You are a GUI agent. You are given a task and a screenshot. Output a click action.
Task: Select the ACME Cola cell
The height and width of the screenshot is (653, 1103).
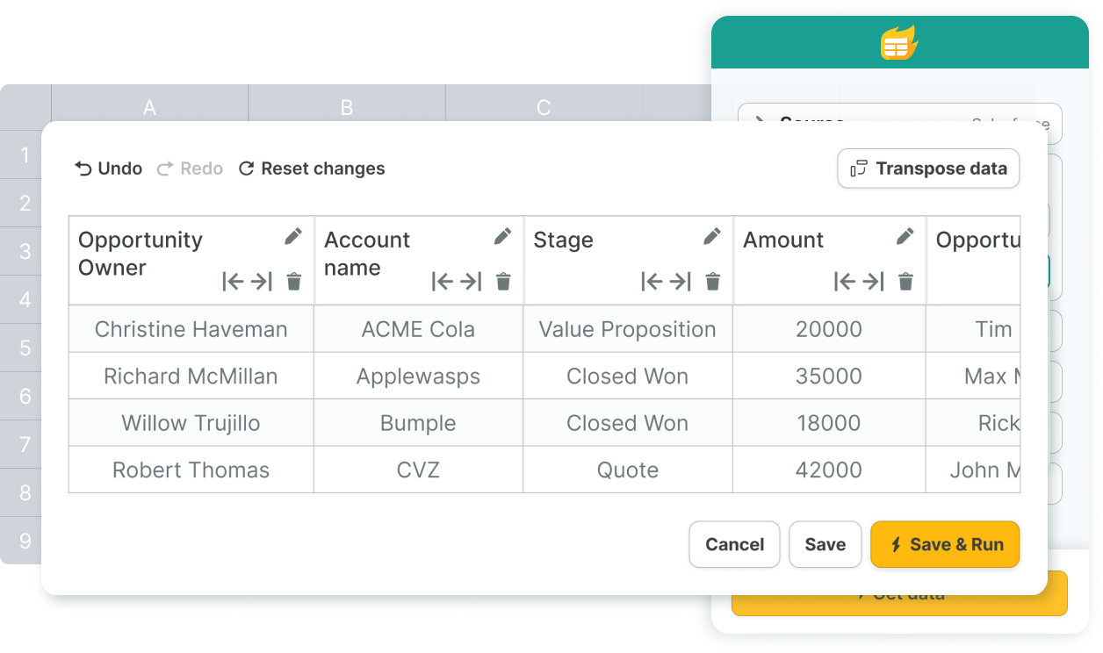tap(418, 329)
